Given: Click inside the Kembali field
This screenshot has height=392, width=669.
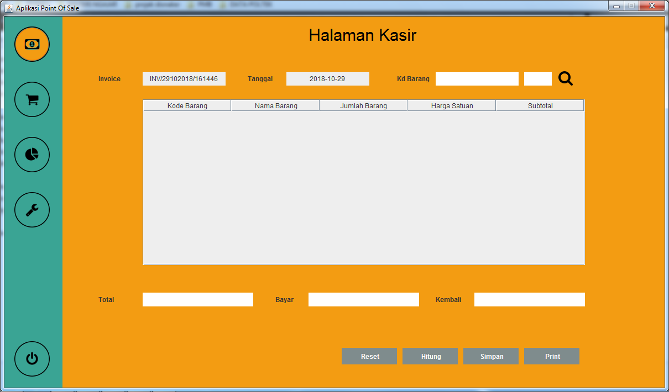Looking at the screenshot, I should pyautogui.click(x=529, y=299).
